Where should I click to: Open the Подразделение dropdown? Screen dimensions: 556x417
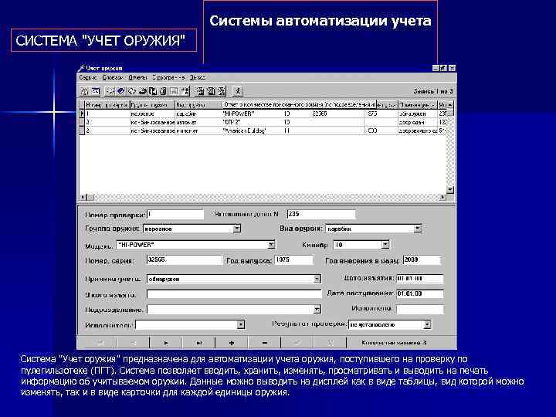coord(317,310)
